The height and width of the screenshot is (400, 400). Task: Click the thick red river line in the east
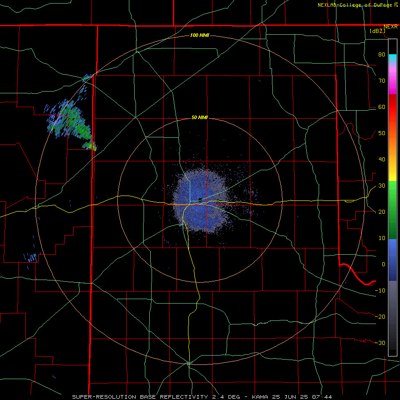tap(357, 274)
